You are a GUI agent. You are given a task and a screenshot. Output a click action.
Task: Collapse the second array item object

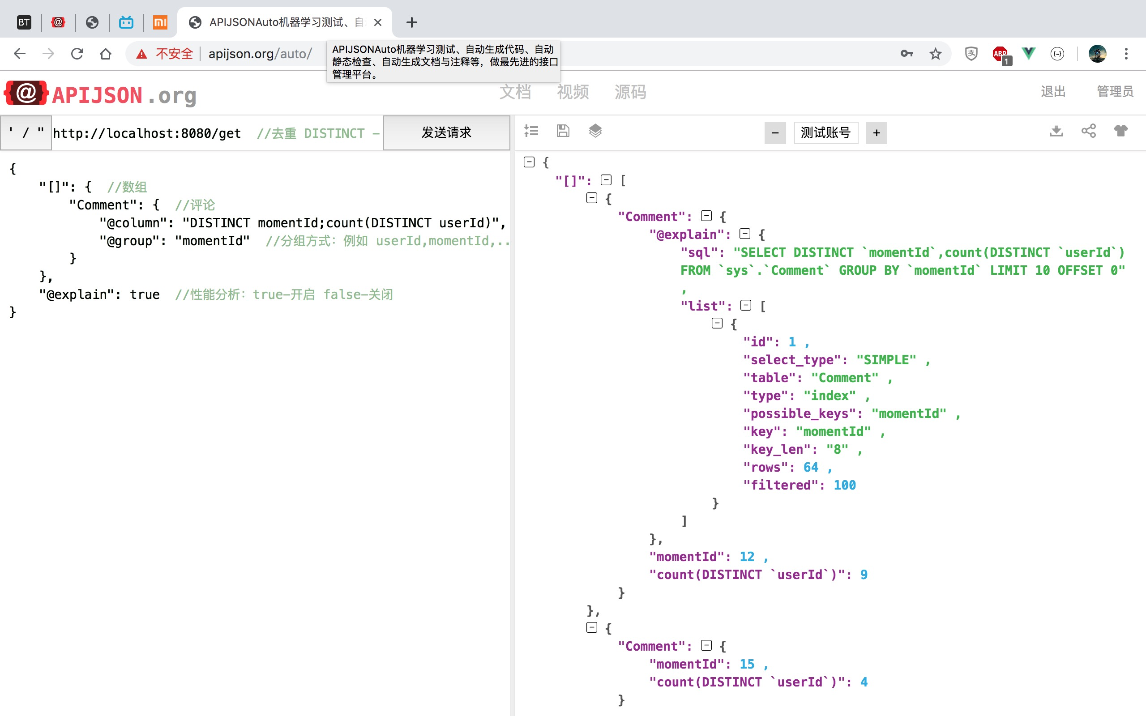tap(592, 627)
